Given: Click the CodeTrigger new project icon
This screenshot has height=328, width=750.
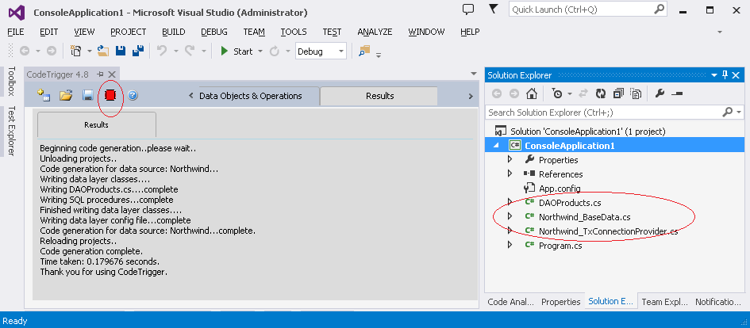Looking at the screenshot, I should [x=44, y=96].
